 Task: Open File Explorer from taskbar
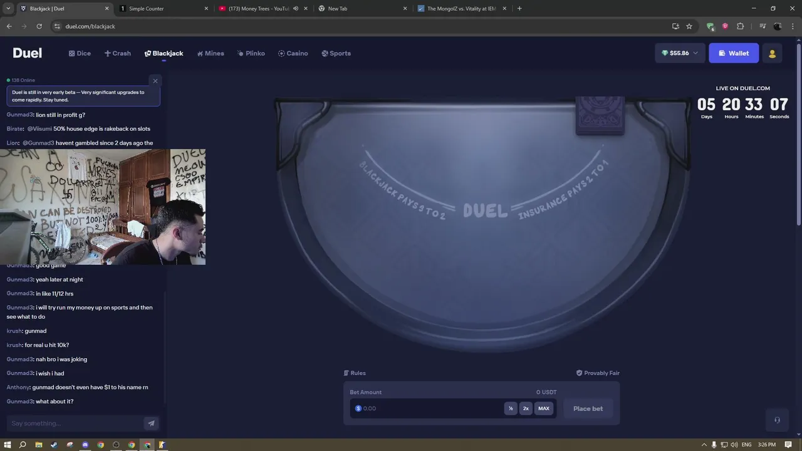38,445
